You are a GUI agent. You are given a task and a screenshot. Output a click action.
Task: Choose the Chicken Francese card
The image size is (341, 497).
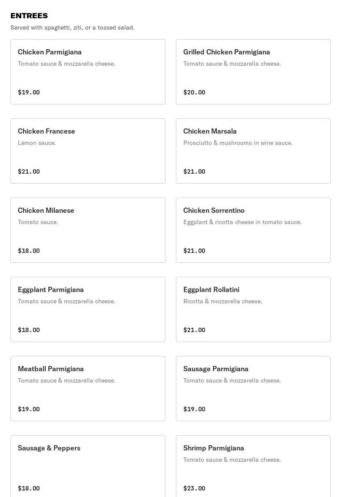click(88, 151)
